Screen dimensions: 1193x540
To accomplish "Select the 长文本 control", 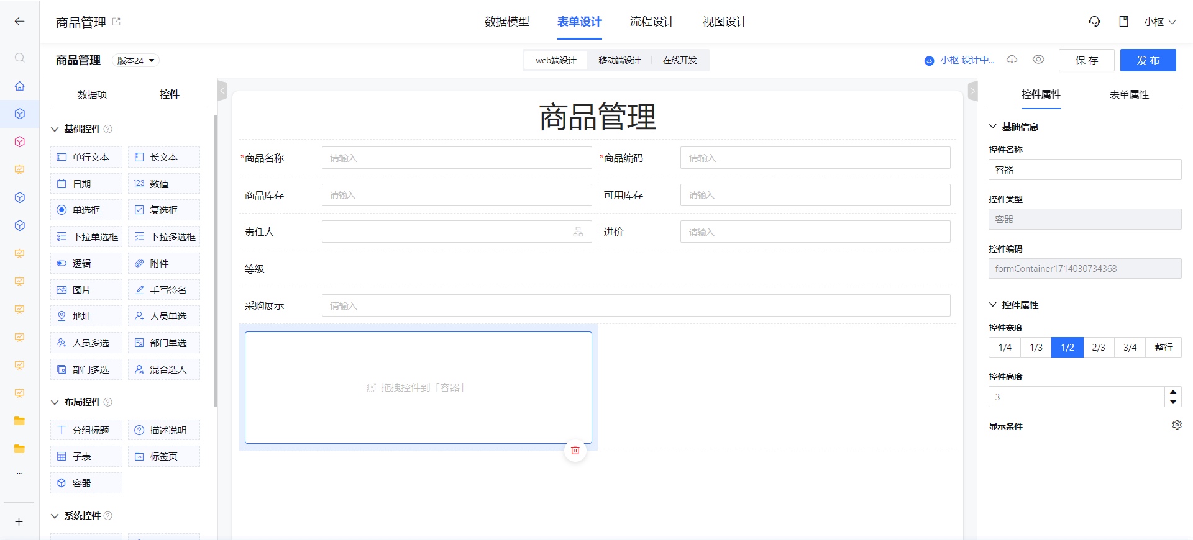I will click(x=164, y=157).
